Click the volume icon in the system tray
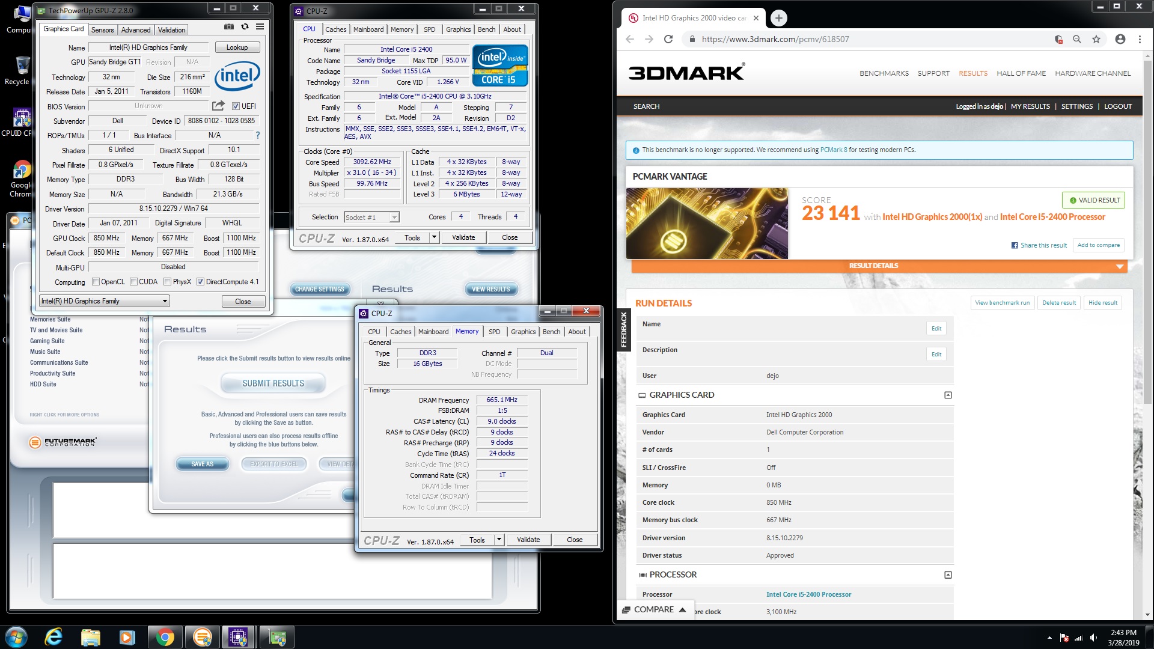 pyautogui.click(x=1093, y=638)
